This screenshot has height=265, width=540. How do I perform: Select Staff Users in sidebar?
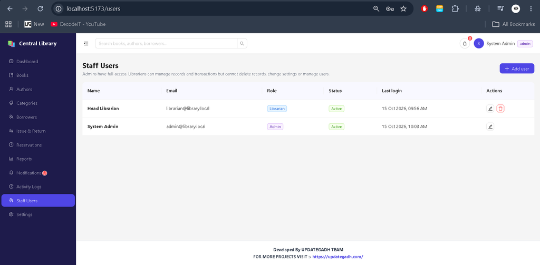(38, 201)
